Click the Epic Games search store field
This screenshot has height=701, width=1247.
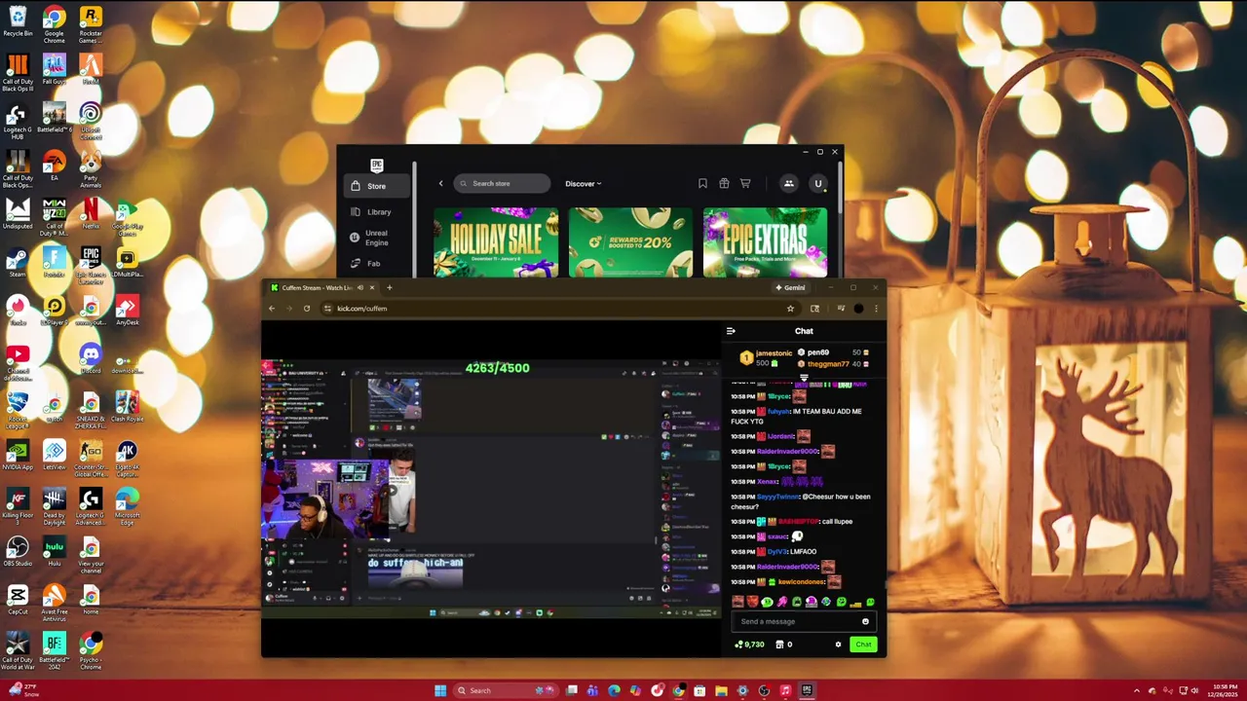tap(502, 183)
